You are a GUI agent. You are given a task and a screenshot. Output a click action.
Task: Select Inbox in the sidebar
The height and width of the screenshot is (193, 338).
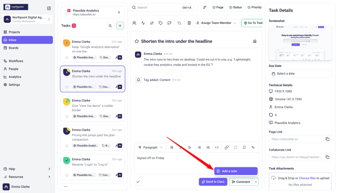pyautogui.click(x=27, y=40)
